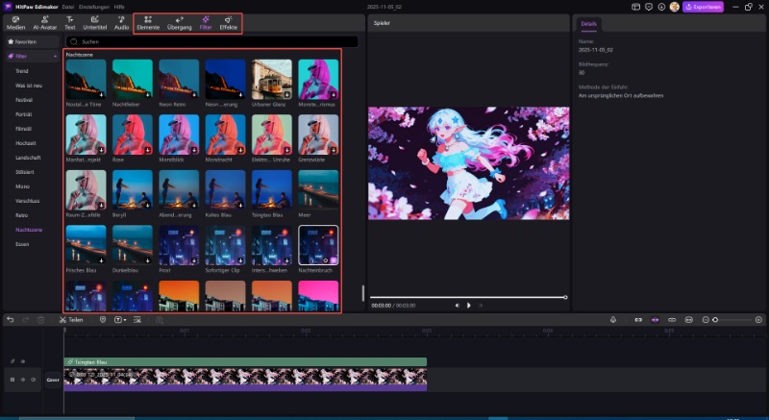Click the Teilen split button
This screenshot has width=769, height=420.
coord(71,319)
